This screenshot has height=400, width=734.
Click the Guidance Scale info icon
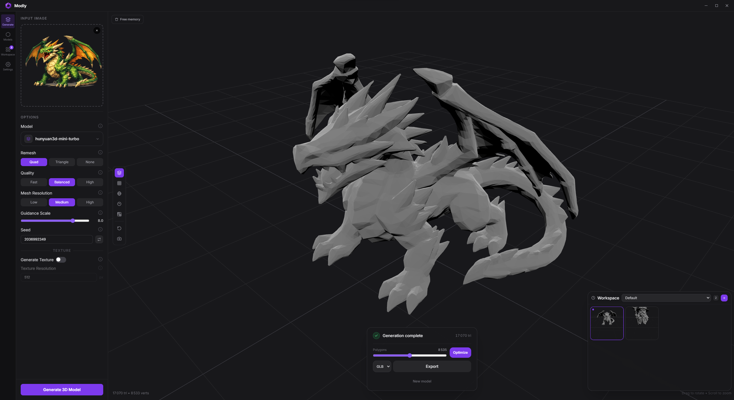100,213
